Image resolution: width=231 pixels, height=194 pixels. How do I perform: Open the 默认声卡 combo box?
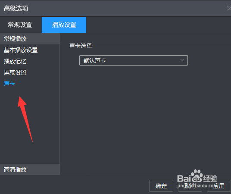click(x=134, y=60)
